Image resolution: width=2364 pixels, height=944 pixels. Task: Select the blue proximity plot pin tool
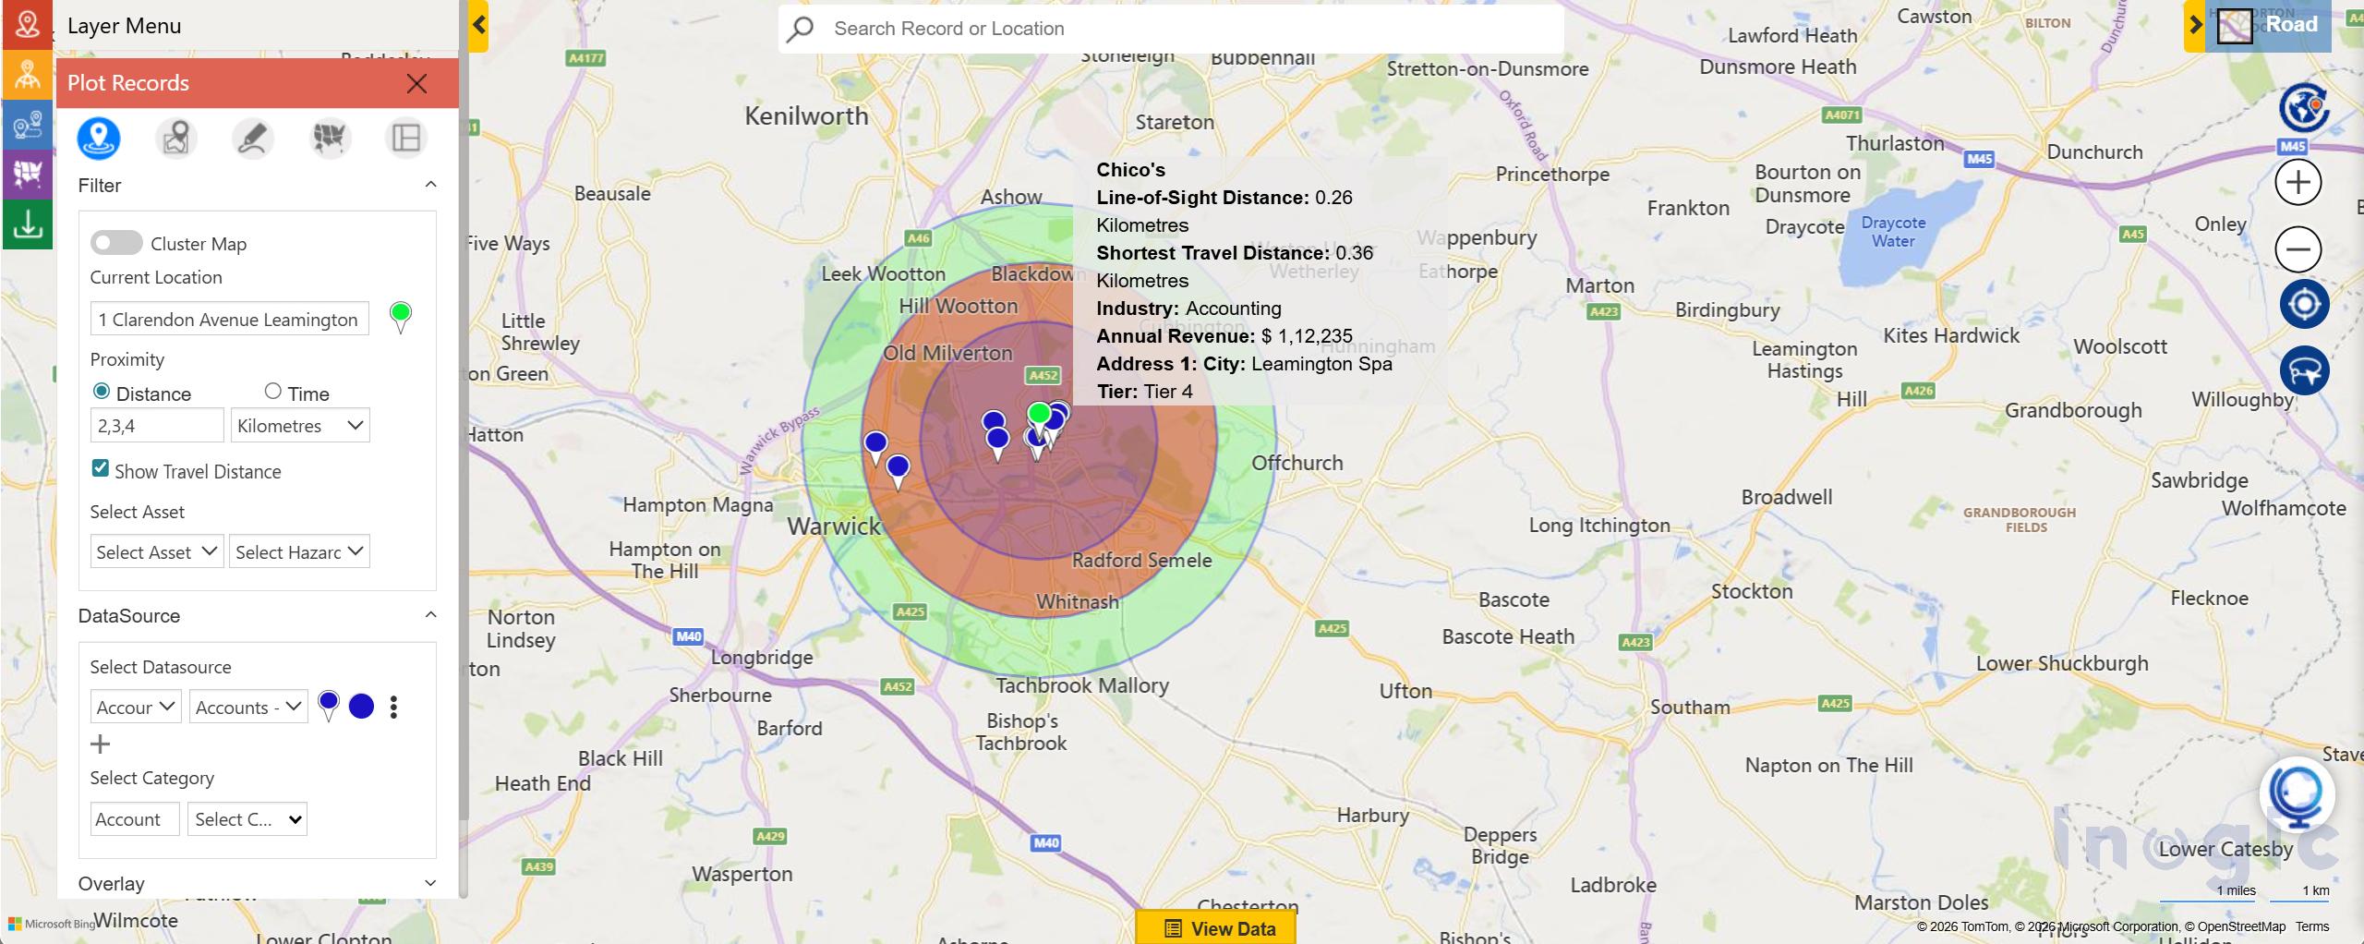click(x=98, y=139)
